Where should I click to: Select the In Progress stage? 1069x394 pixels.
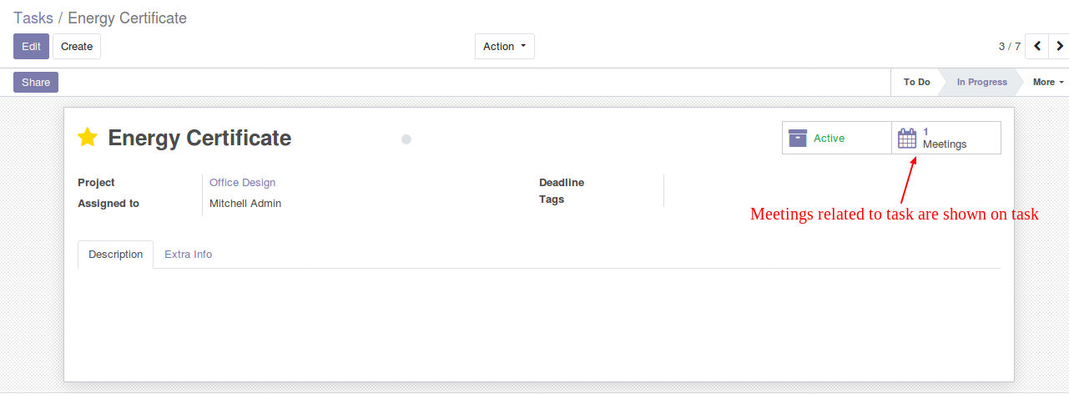(981, 82)
